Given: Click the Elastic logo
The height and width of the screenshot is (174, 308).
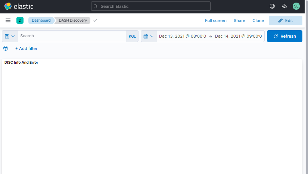Looking at the screenshot, I should point(19,6).
